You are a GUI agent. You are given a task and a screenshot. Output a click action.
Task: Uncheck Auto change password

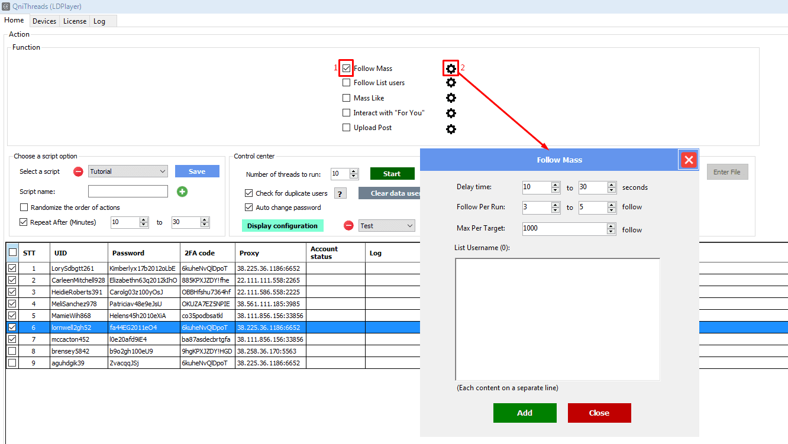pyautogui.click(x=249, y=208)
